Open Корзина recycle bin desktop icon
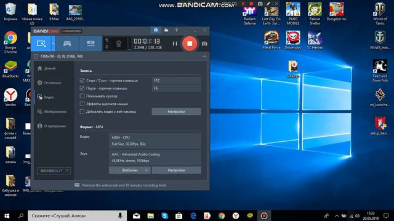 10,12
